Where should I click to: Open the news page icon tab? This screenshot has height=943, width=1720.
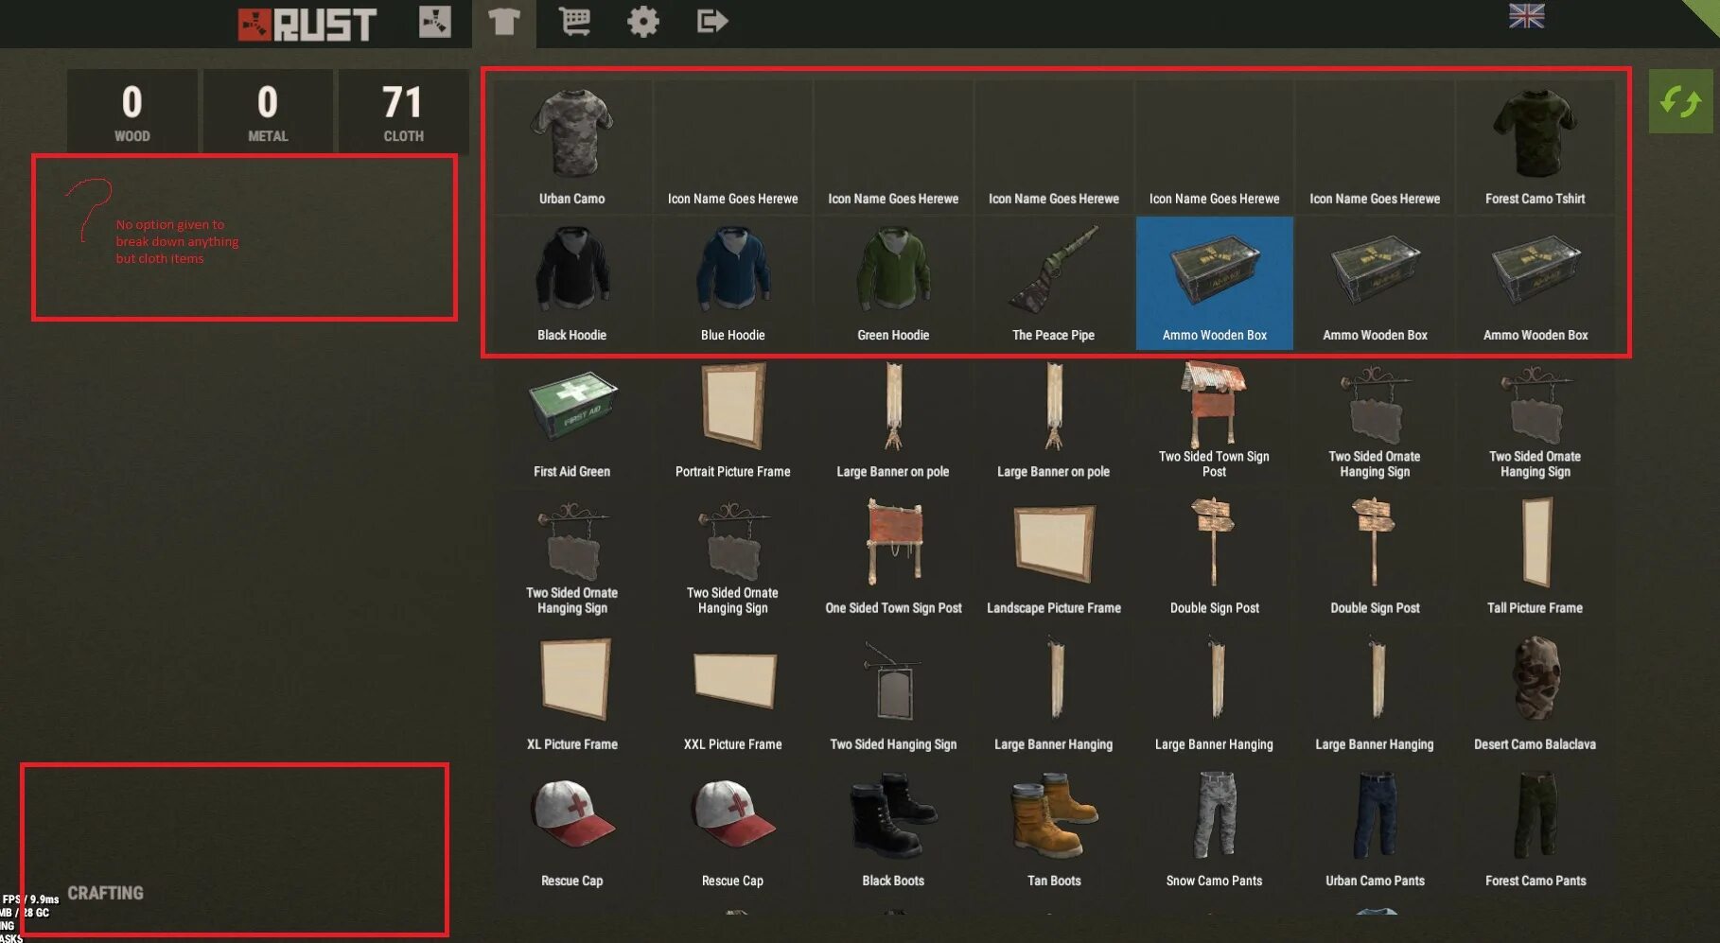click(435, 21)
